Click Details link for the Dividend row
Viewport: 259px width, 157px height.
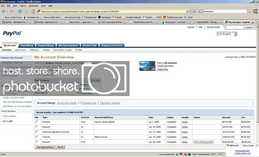pyautogui.click(x=185, y=122)
